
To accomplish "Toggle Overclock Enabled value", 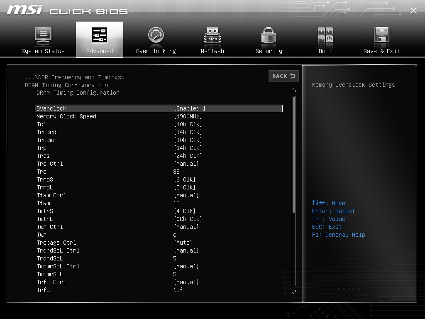I will click(189, 108).
